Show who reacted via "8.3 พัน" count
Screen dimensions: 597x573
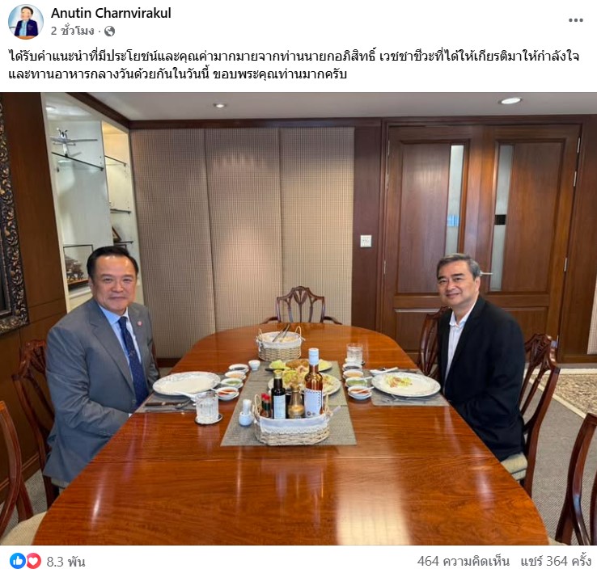coord(66,562)
